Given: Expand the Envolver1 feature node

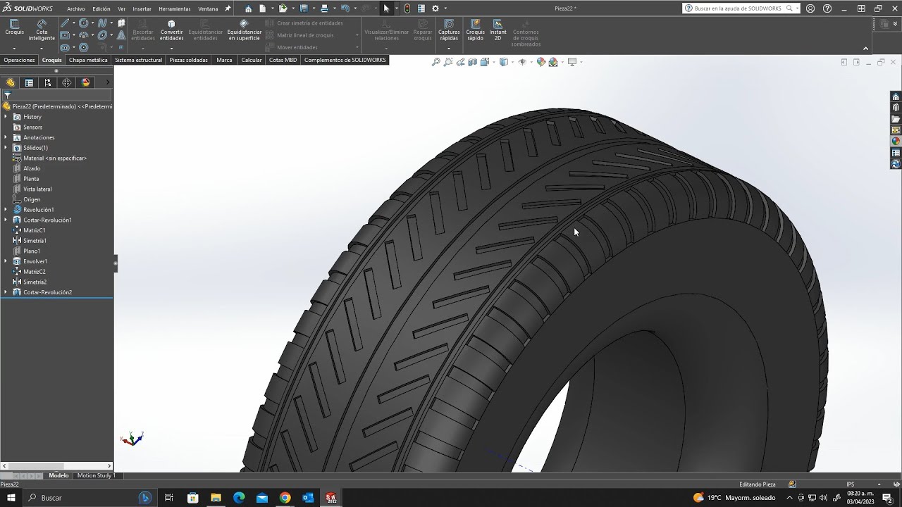Looking at the screenshot, I should pos(6,261).
